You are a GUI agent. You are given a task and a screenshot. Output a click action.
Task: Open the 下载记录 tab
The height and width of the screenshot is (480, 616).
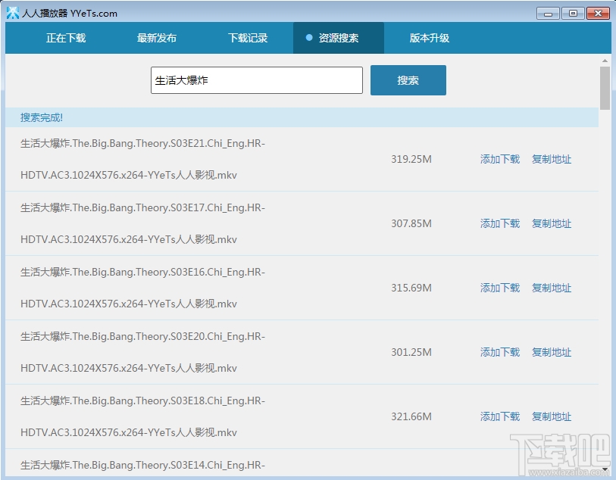248,38
